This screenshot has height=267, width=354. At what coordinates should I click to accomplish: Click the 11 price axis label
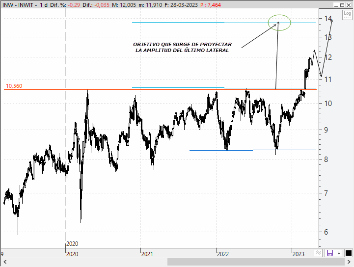pos(328,80)
